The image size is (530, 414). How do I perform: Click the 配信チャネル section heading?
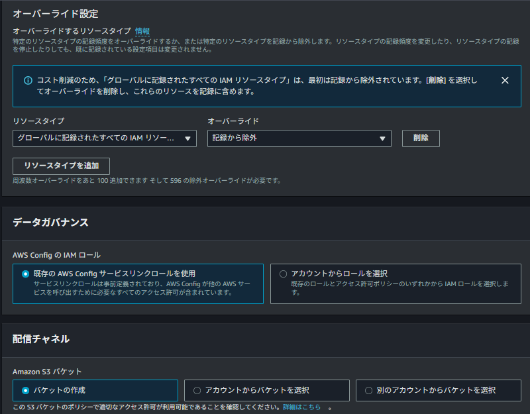(x=41, y=339)
